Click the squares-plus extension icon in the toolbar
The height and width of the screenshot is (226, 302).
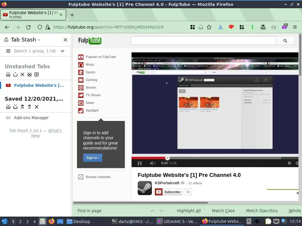[x=242, y=27]
